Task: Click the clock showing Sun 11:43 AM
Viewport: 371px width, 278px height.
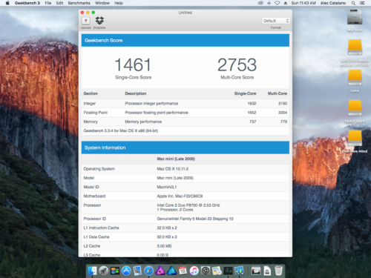Action: [x=303, y=3]
